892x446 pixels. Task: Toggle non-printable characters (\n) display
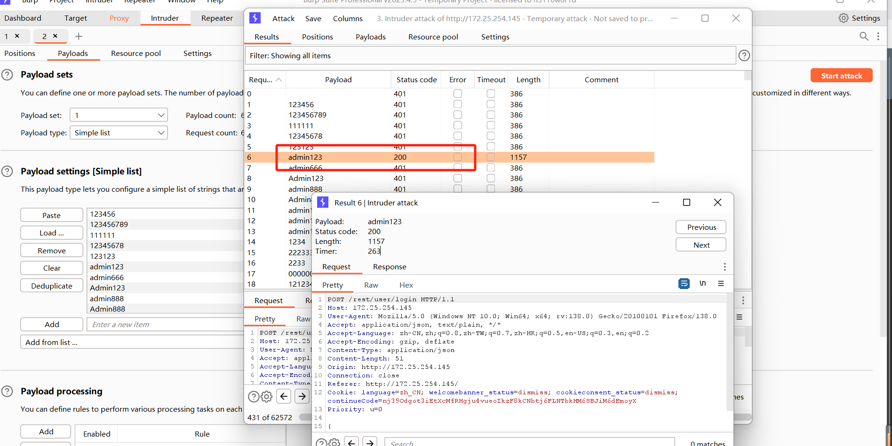pos(703,283)
